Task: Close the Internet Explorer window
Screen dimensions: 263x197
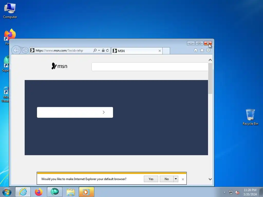Action: pyautogui.click(x=208, y=43)
